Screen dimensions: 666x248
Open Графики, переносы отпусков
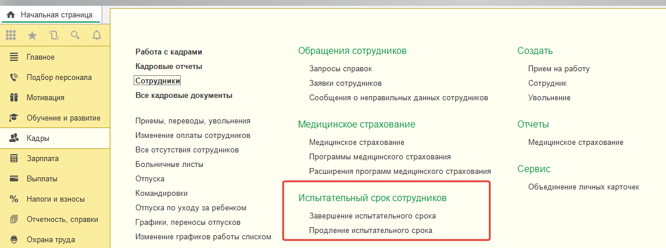188,222
